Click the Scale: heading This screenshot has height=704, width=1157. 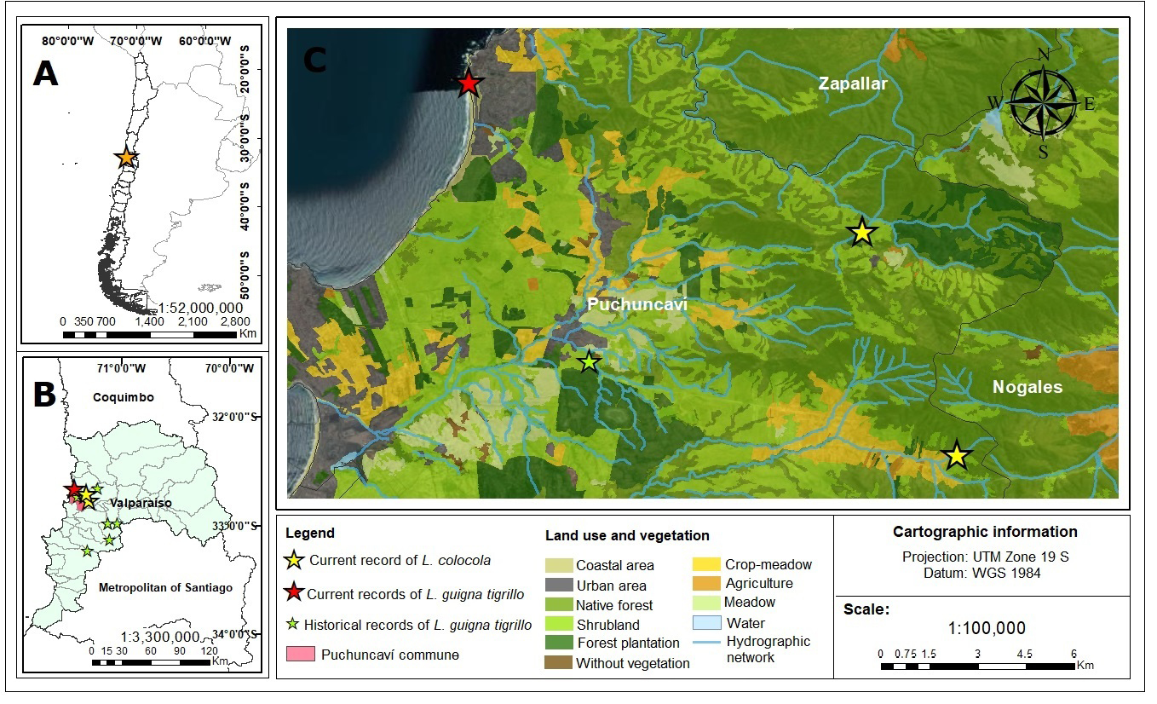[866, 610]
